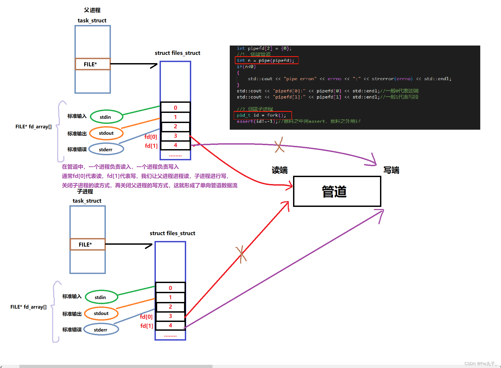Click the 读端 label
Screen dimensions: 501x368
pos(279,170)
